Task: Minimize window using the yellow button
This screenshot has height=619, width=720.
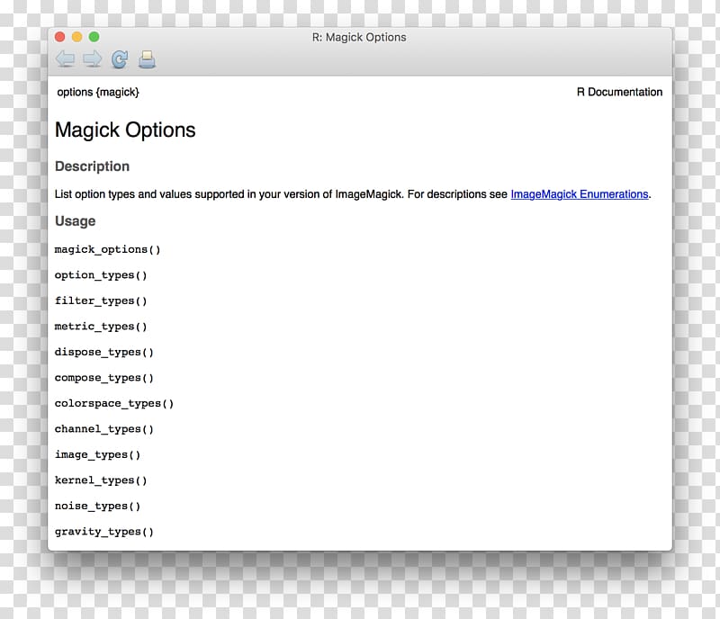Action: [x=76, y=37]
